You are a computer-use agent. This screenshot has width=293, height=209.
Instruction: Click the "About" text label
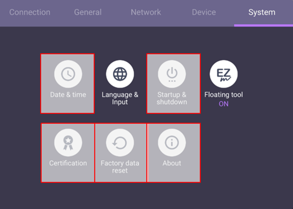(x=172, y=163)
